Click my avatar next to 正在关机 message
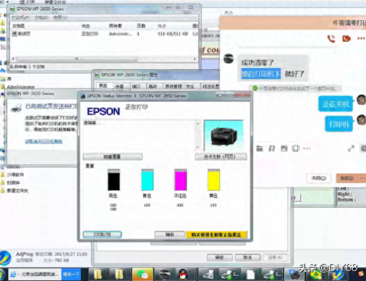Screen dimensions: 366x281 [361, 100]
